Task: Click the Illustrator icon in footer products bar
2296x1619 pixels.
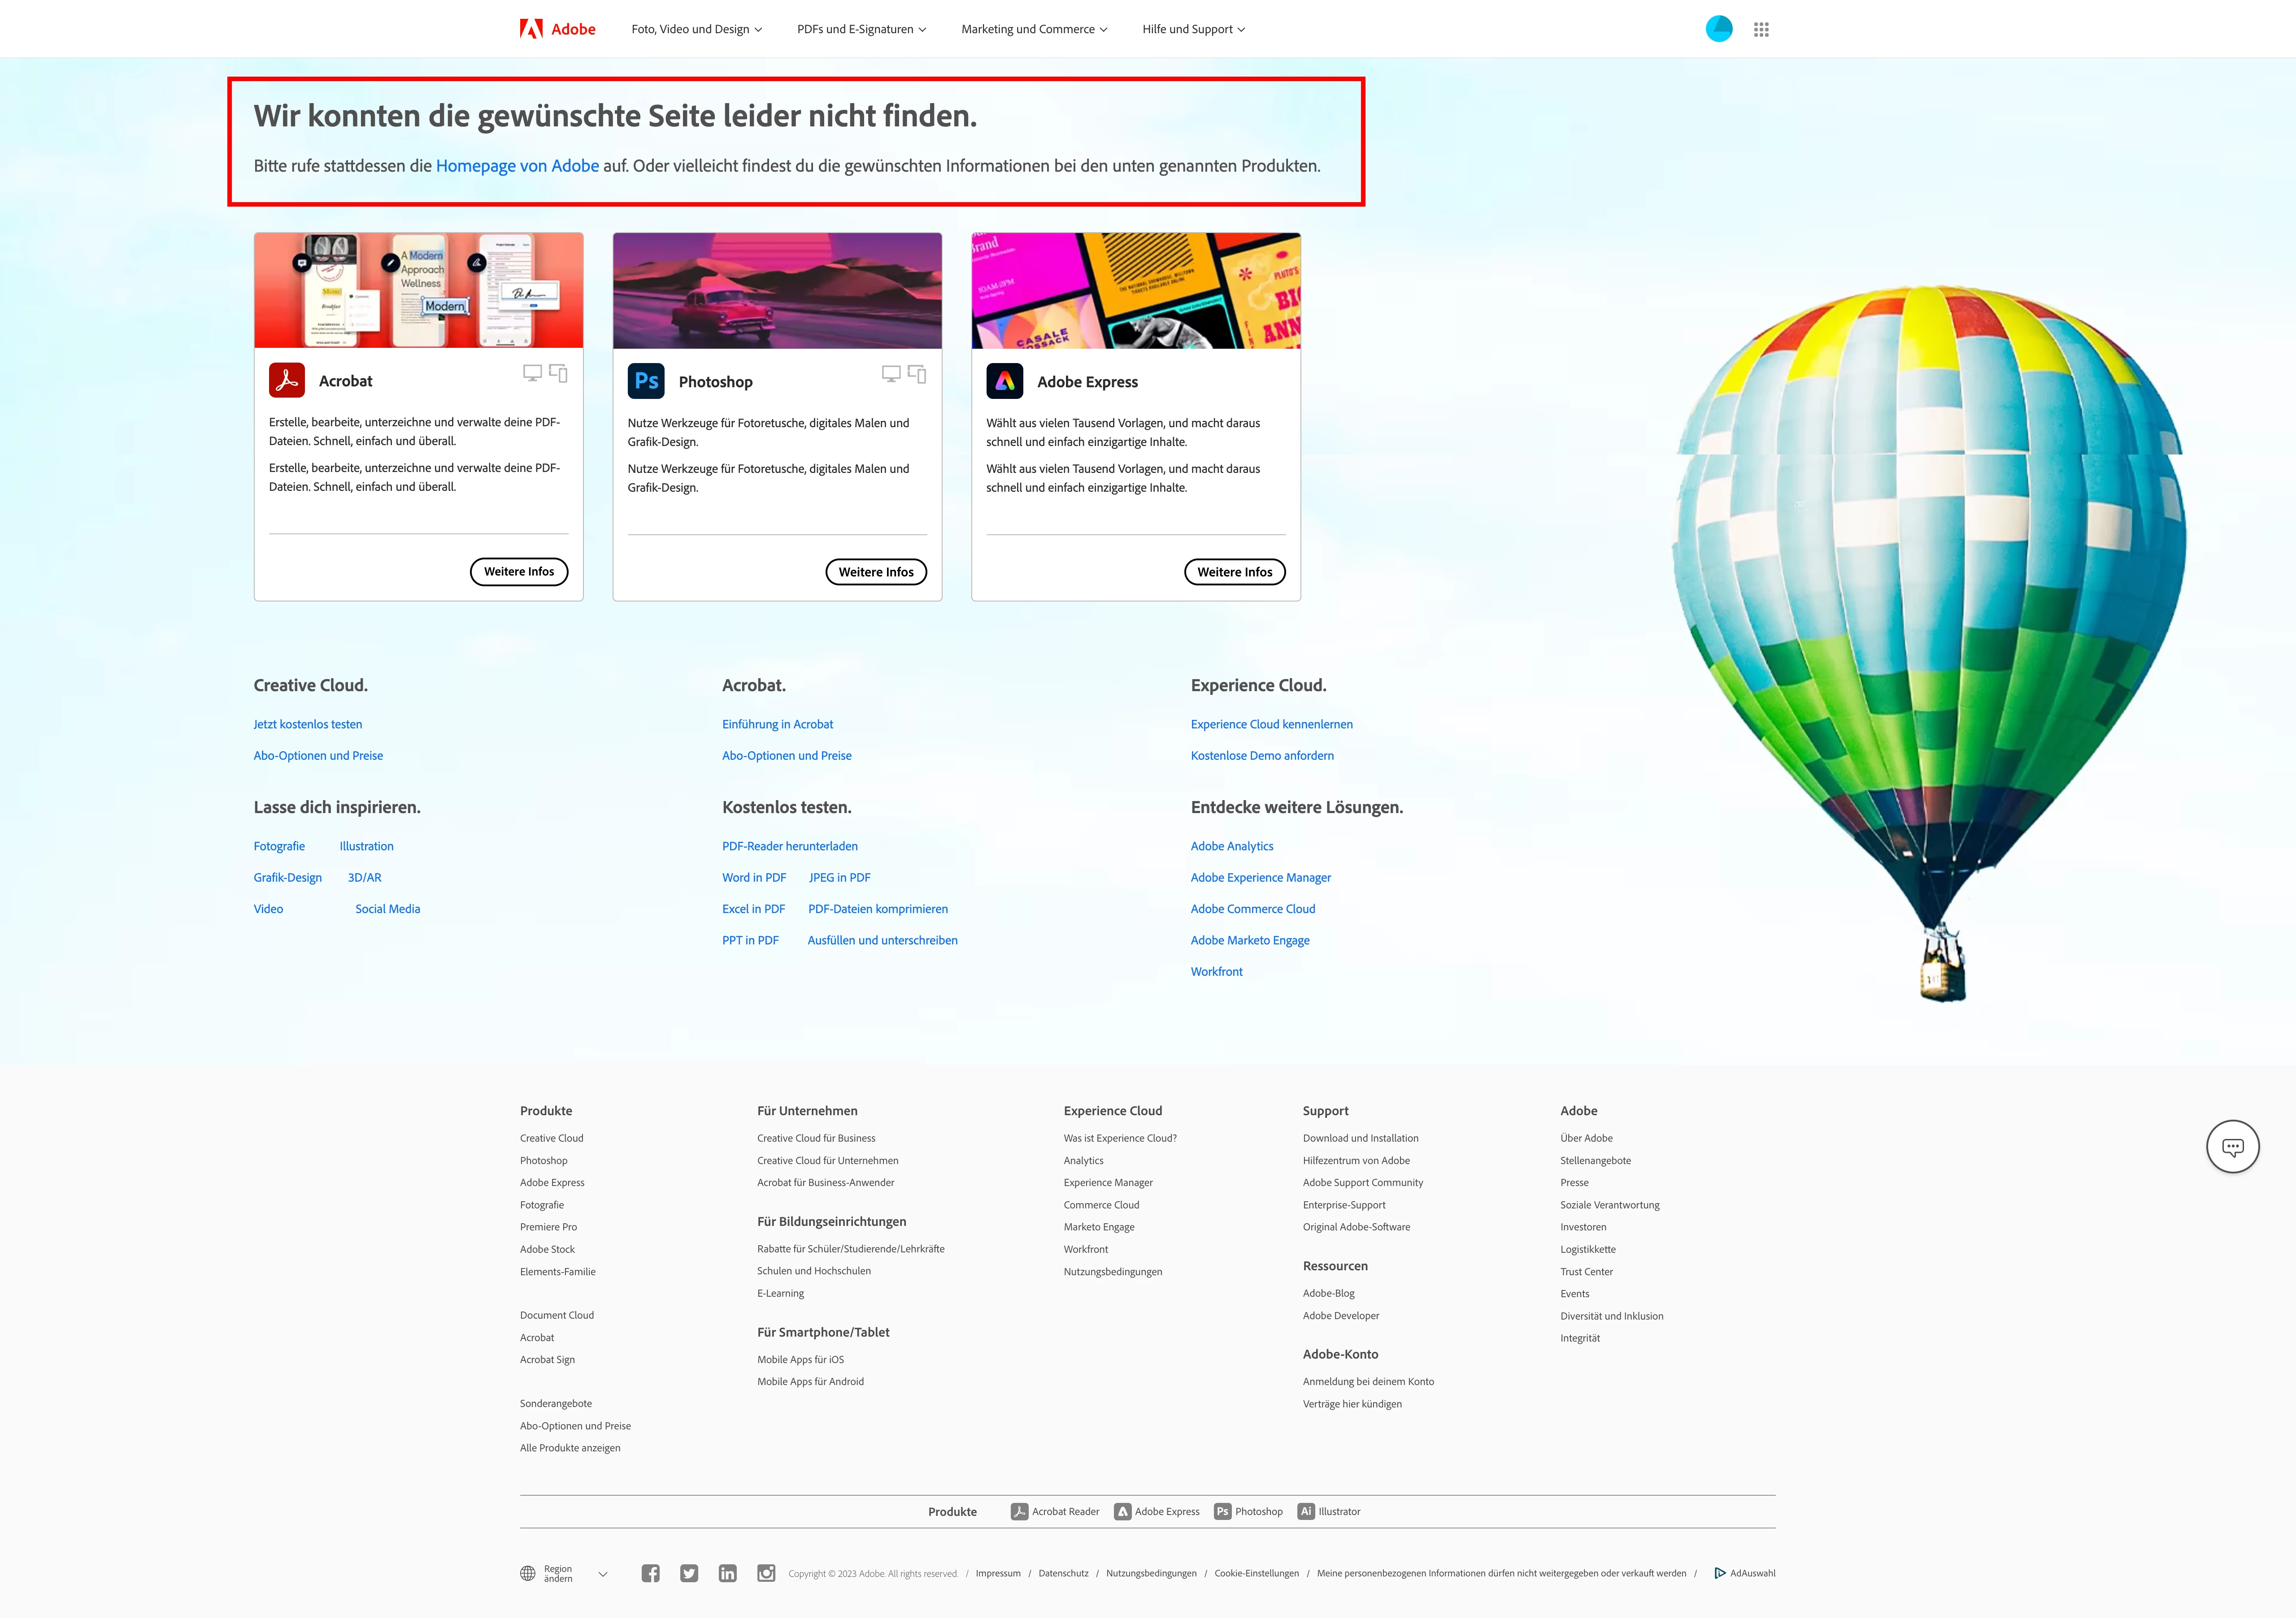Action: tap(1306, 1511)
